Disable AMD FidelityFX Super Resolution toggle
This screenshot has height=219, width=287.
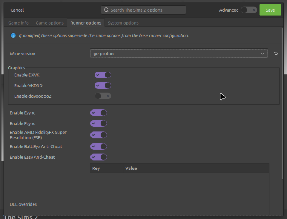point(99,135)
